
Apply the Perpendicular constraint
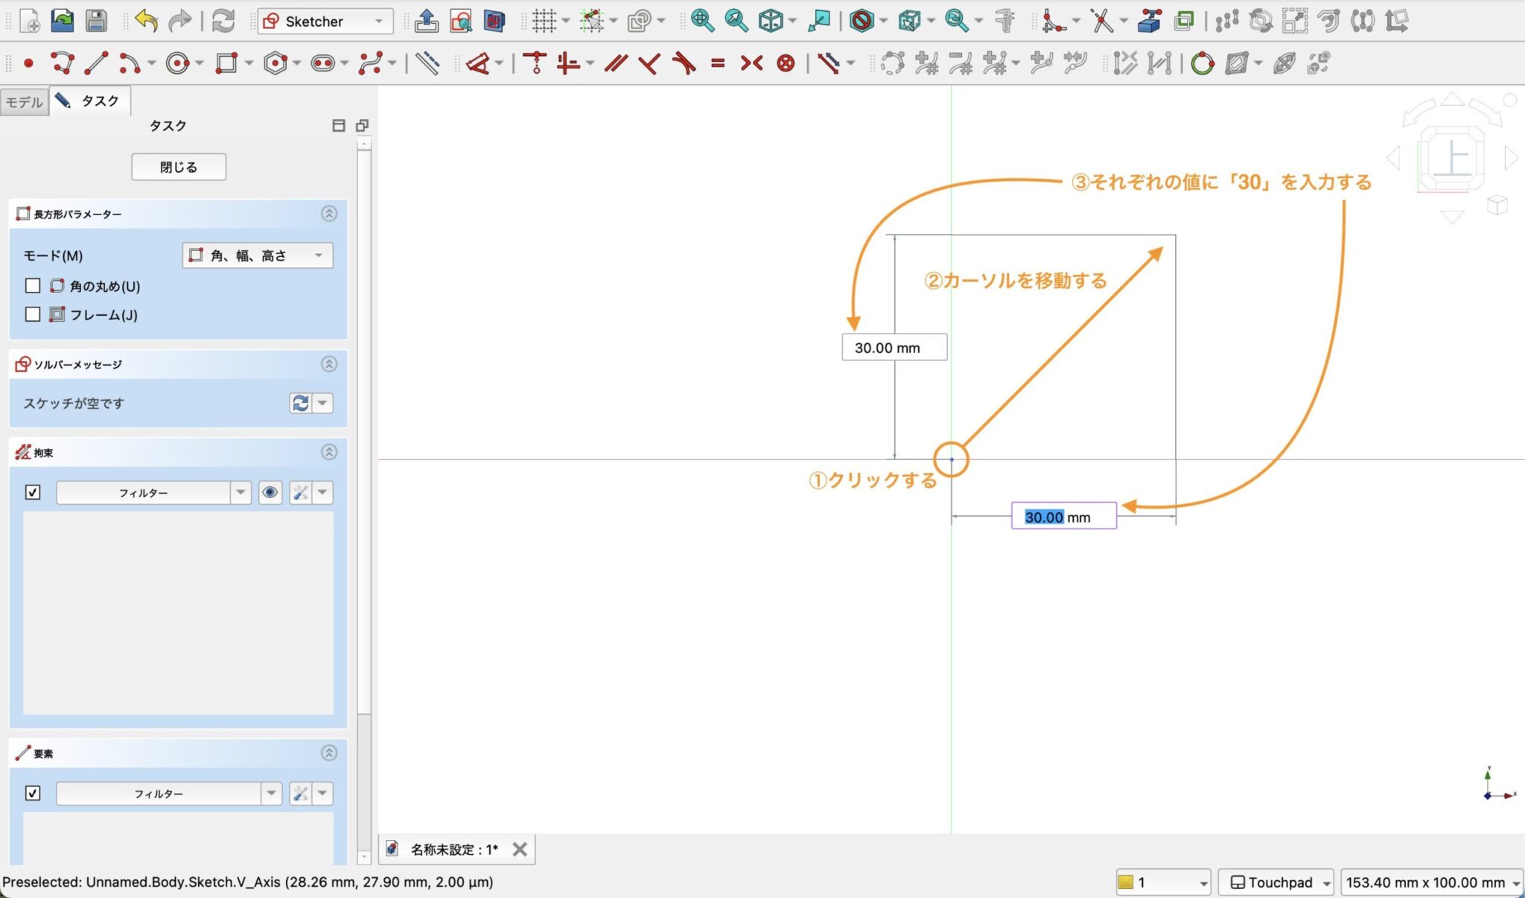[649, 63]
